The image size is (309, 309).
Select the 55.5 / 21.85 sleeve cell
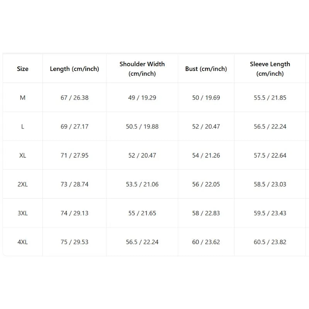tap(270, 98)
